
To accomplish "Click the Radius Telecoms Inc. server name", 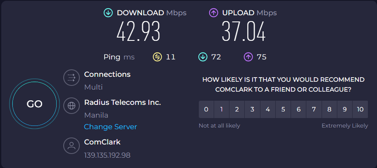I will [x=122, y=102].
